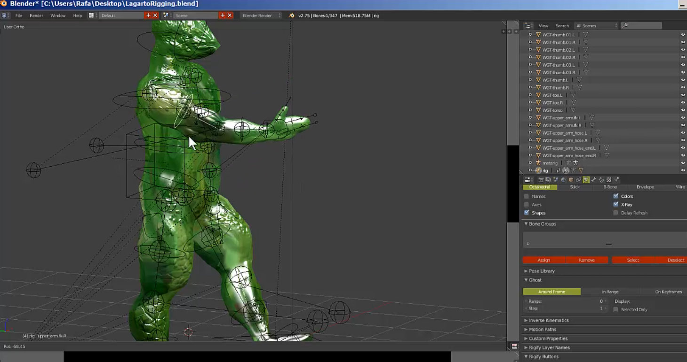
Task: Switch bone display to Stick
Action: click(x=575, y=187)
